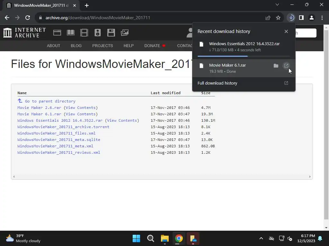Open the DONATE menu item
The image size is (329, 246).
[155, 45]
